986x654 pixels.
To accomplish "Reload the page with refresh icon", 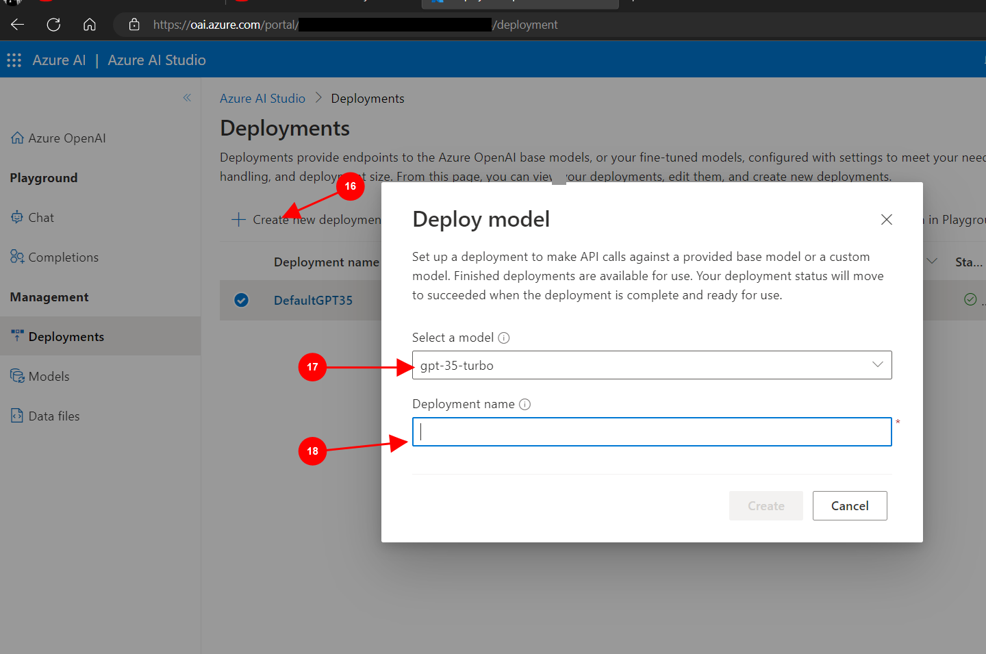I will tap(53, 25).
